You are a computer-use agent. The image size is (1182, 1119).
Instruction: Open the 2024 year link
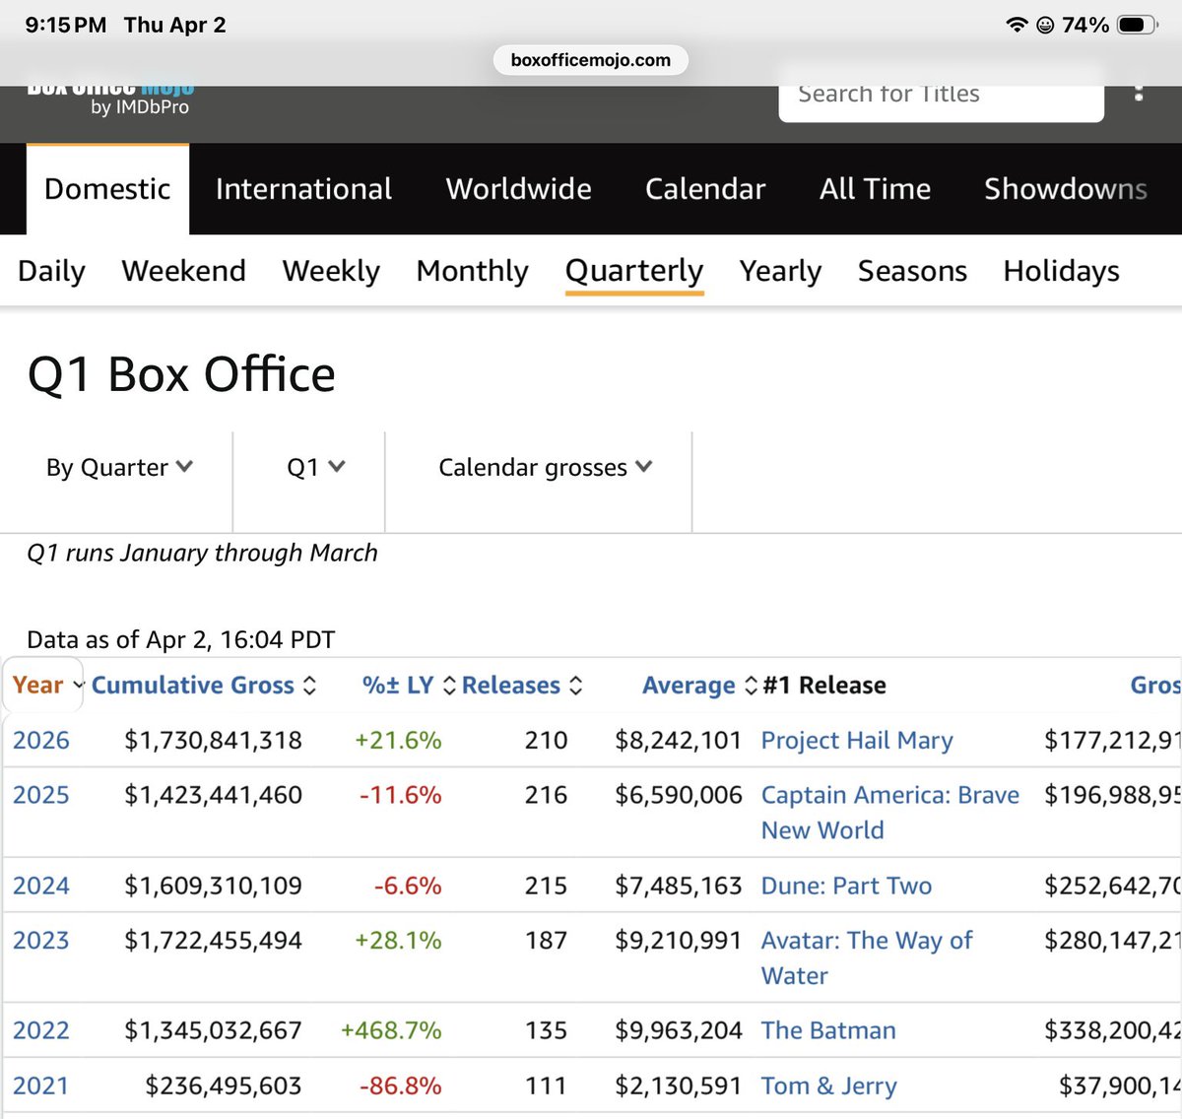pyautogui.click(x=40, y=886)
